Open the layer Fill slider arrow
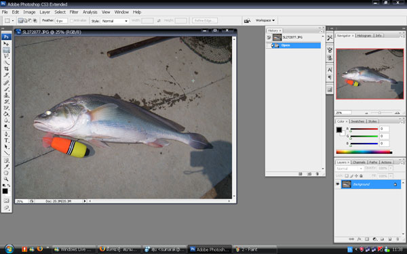The image size is (407, 254). coord(391,176)
